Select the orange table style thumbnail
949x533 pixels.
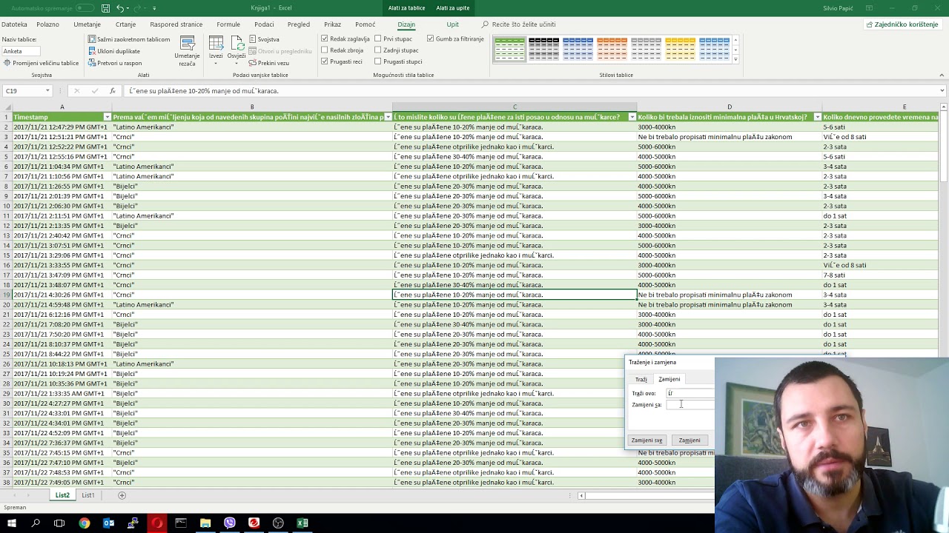[x=612, y=49]
